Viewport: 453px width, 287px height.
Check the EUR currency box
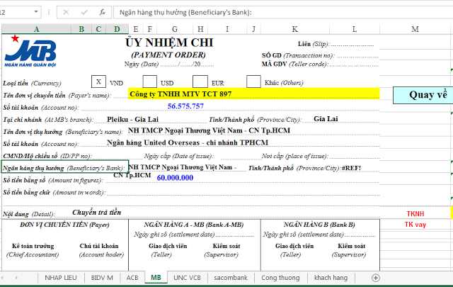coord(200,82)
